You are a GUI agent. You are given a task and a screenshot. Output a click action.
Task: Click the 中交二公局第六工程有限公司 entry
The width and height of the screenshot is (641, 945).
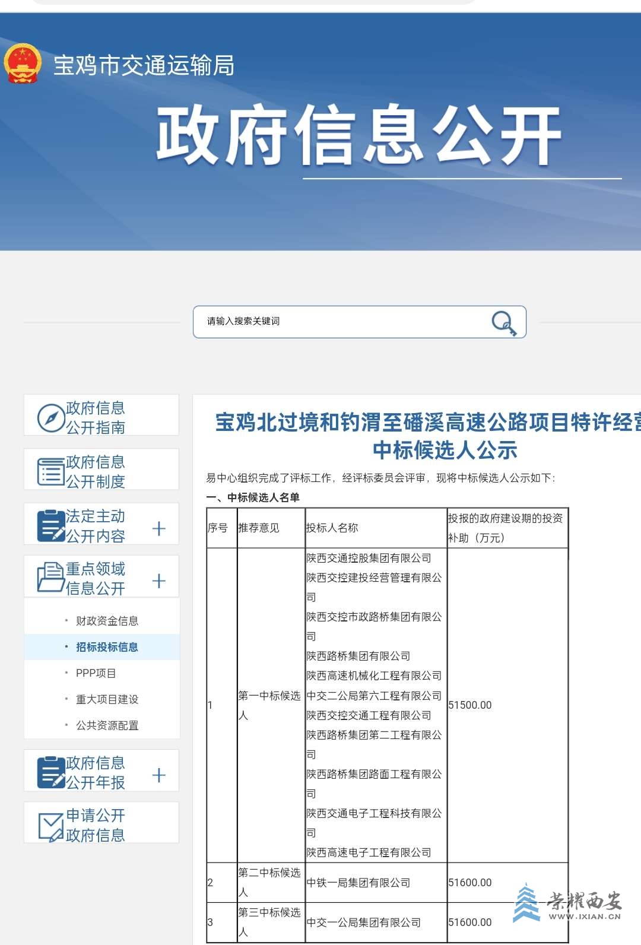pyautogui.click(x=374, y=696)
